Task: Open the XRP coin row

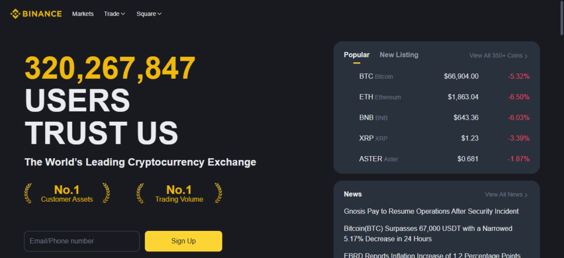Action: pyautogui.click(x=437, y=138)
